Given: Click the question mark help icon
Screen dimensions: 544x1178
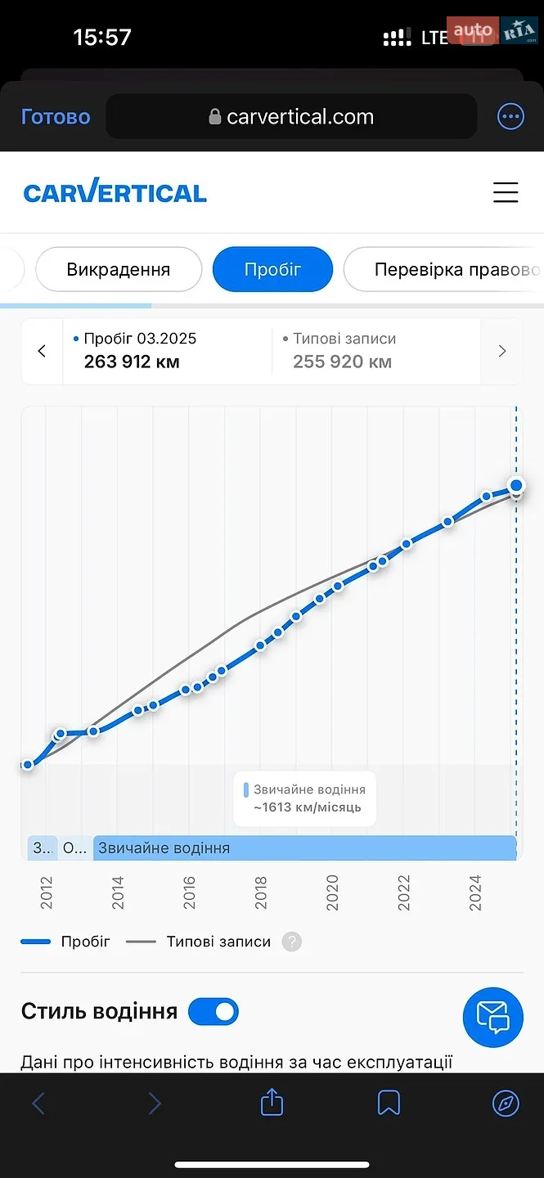Looking at the screenshot, I should coord(291,942).
